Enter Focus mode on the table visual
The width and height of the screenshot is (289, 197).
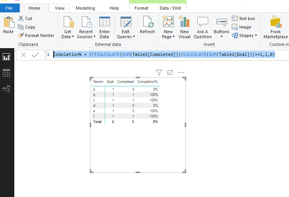(170, 72)
